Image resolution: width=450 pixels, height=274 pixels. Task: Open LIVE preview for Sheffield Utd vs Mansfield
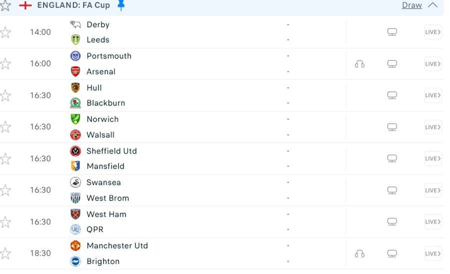[432, 159]
